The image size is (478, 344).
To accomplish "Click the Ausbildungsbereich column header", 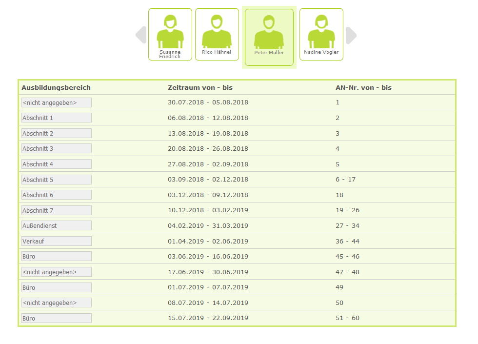I will point(56,88).
